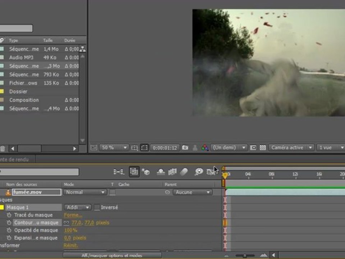Screen dimensions: 345x259
Task: Open project flowchart icon beside the Durée column
Action: (x=83, y=49)
